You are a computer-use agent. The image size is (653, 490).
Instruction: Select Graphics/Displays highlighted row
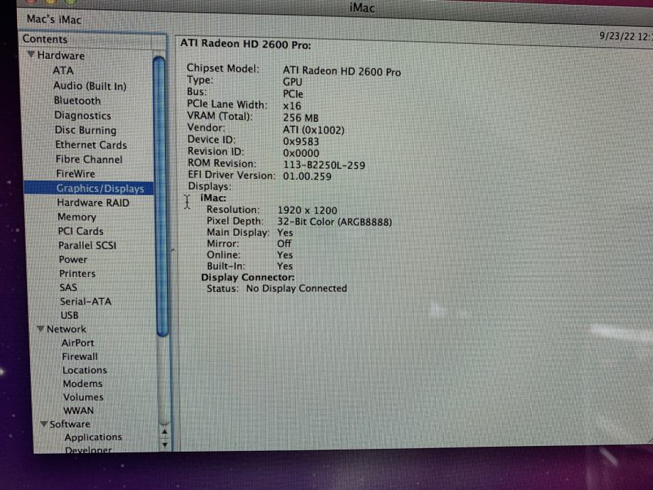[x=89, y=188]
